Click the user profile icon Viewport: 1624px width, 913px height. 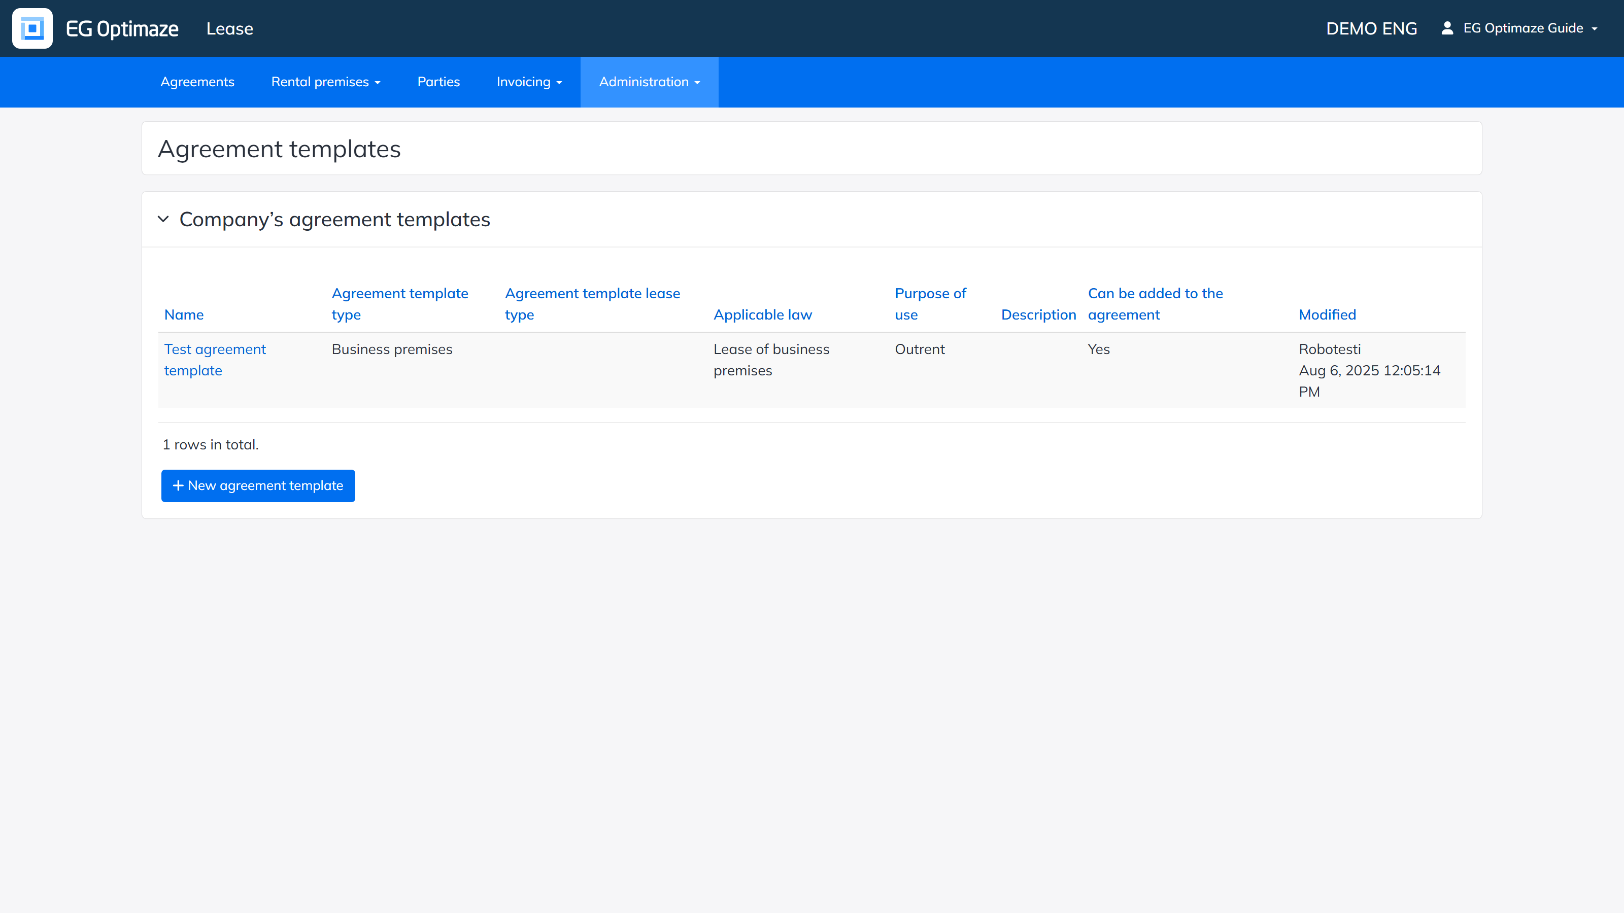[x=1447, y=28]
